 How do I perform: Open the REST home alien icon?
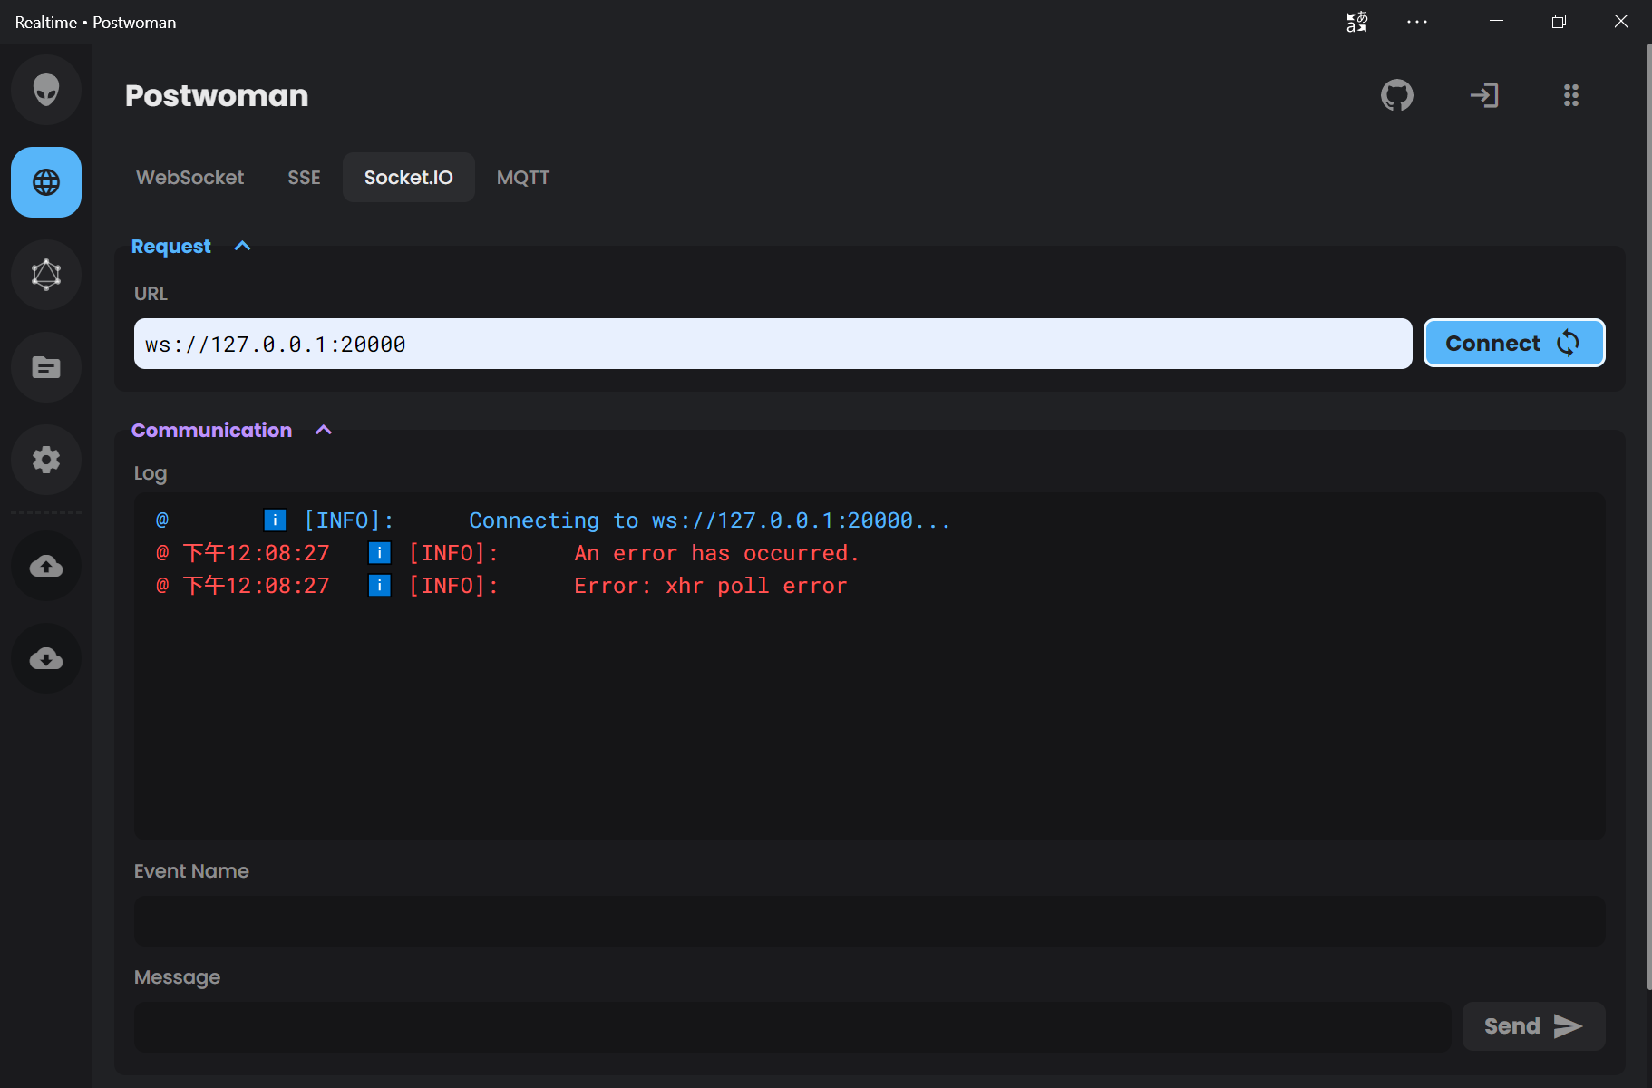pyautogui.click(x=46, y=90)
